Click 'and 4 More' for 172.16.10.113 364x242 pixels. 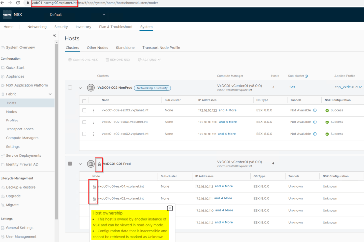(x=224, y=186)
